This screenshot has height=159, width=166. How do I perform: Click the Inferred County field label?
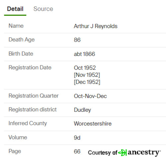tap(28, 123)
